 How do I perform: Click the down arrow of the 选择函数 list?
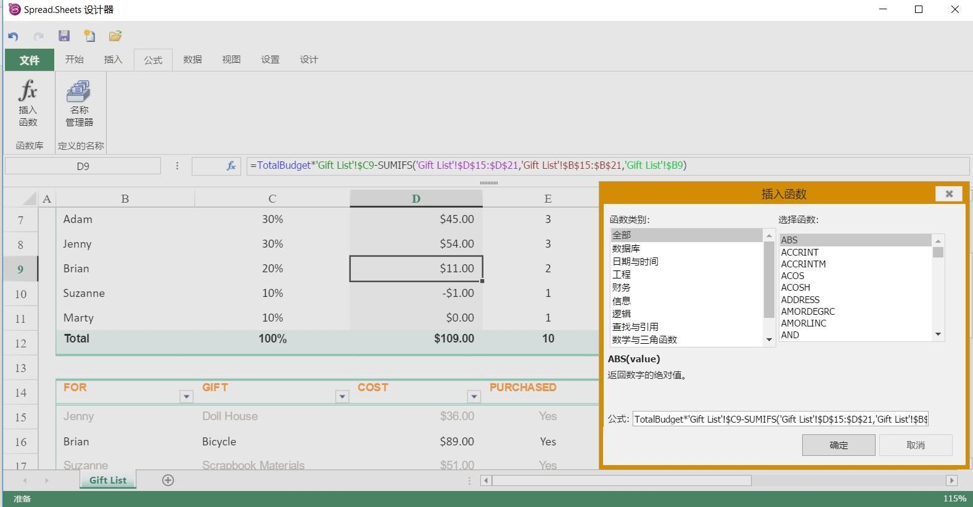pos(938,335)
